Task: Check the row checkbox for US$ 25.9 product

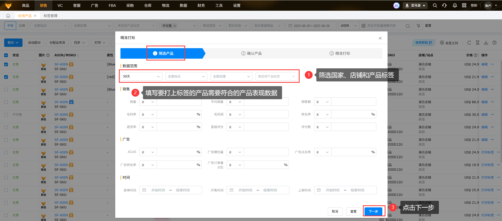Action: (6, 190)
